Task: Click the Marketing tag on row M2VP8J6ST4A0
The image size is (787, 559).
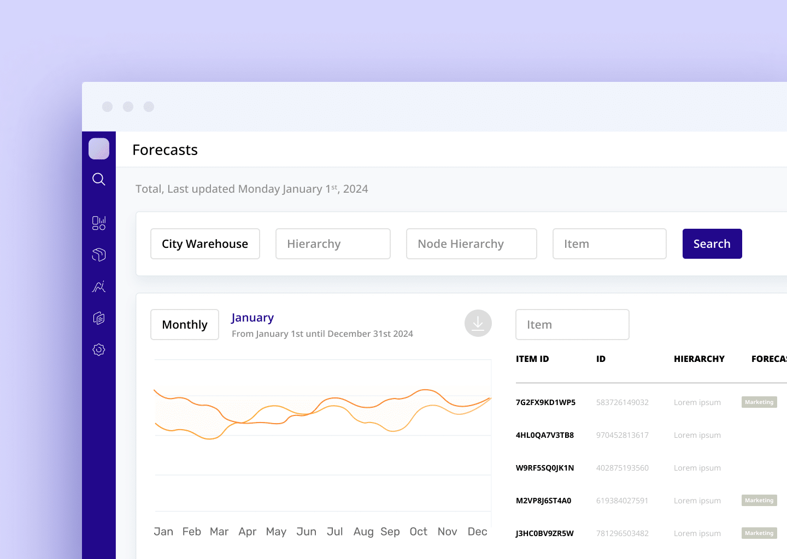Action: click(x=759, y=501)
